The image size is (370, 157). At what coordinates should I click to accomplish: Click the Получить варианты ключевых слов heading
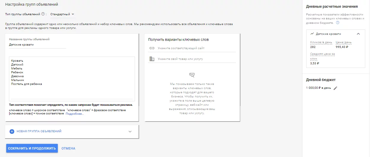click(178, 40)
